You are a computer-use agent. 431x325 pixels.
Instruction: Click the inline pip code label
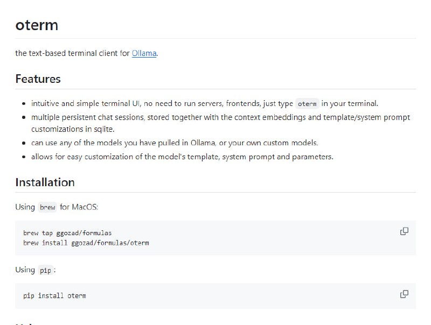pyautogui.click(x=46, y=270)
